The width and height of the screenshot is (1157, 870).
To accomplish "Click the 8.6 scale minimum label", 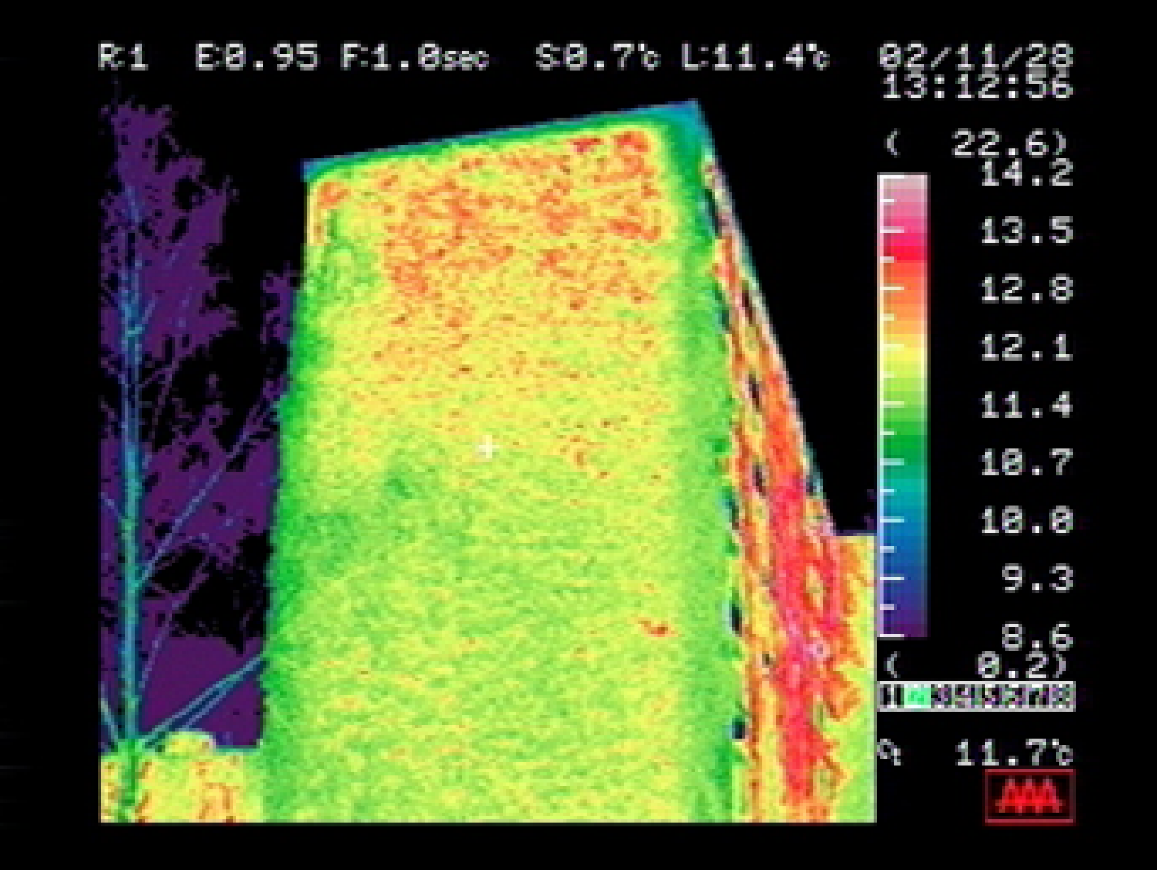I will pos(1036,636).
